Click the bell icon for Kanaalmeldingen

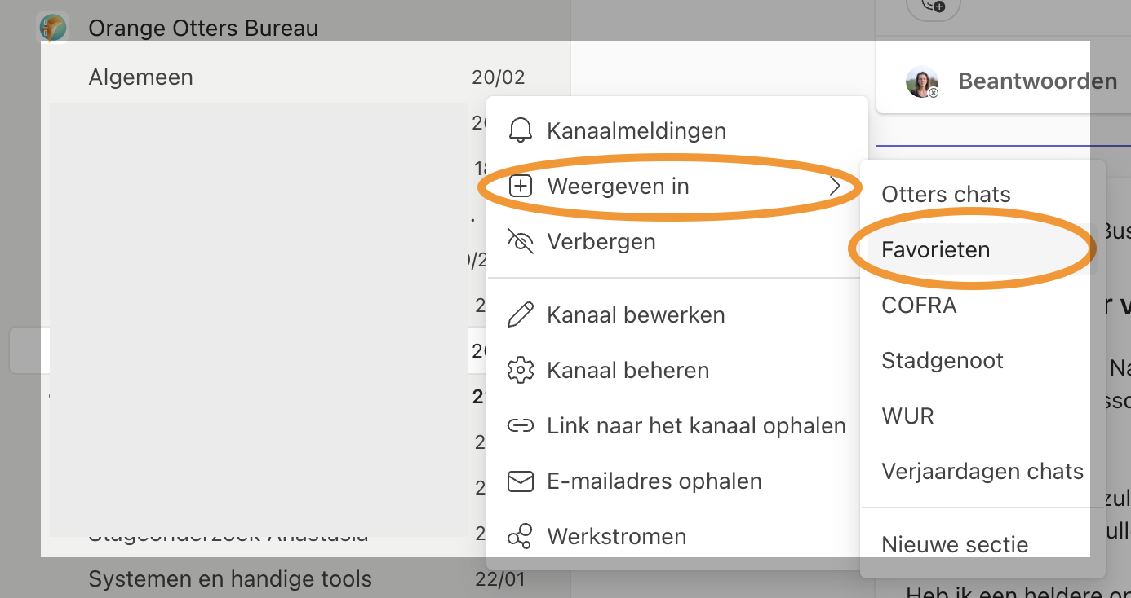[x=520, y=130]
